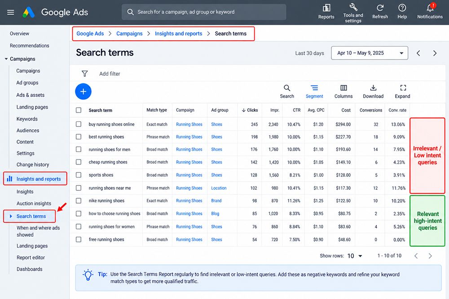This screenshot has height=299, width=449.
Task: Click the Refresh icon
Action: tap(380, 8)
